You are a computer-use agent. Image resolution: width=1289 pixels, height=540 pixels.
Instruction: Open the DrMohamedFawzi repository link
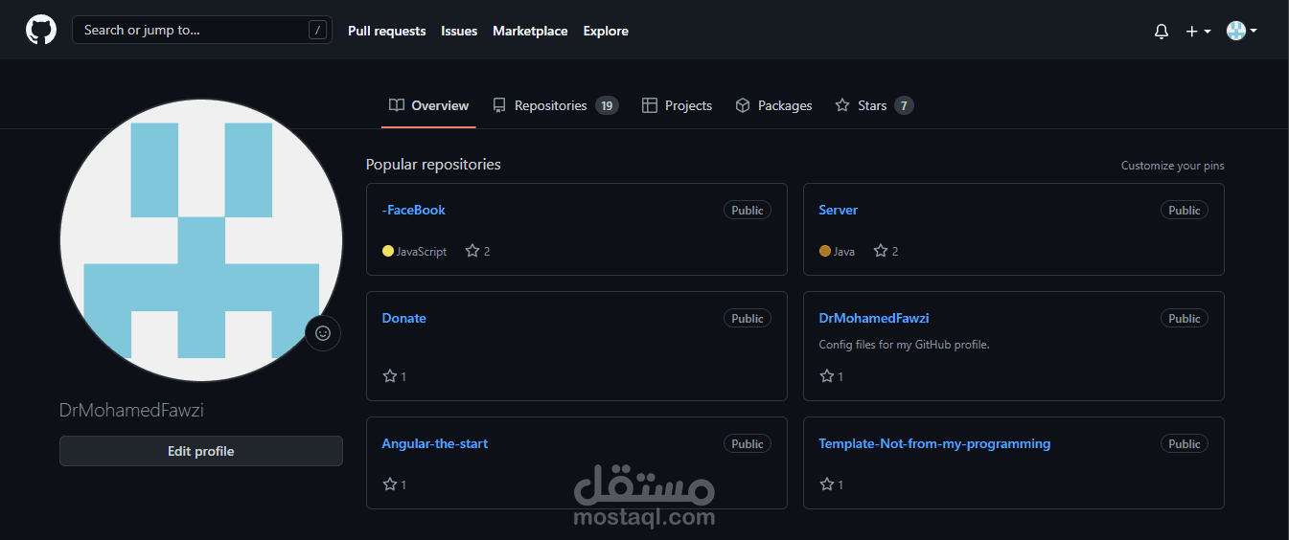click(x=874, y=318)
